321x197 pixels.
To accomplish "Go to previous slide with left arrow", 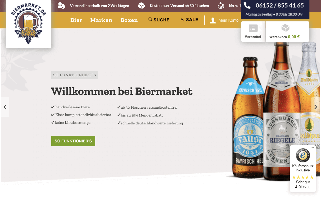I will [x=5, y=107].
